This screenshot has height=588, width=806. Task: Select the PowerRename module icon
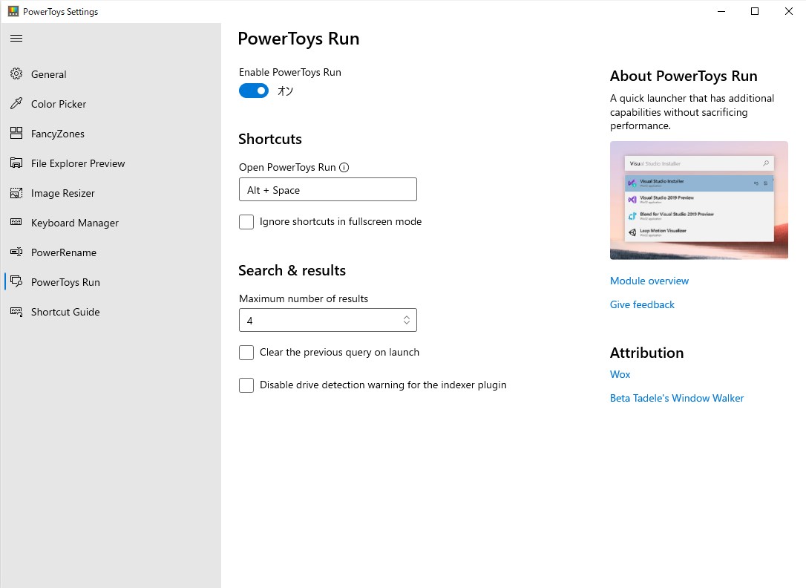point(16,252)
